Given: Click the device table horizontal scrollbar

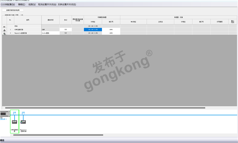Looking at the screenshot, I should (105, 108).
